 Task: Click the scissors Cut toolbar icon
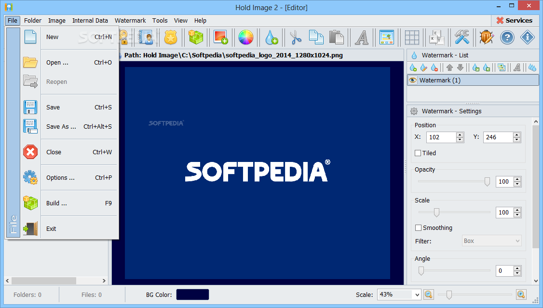point(296,37)
